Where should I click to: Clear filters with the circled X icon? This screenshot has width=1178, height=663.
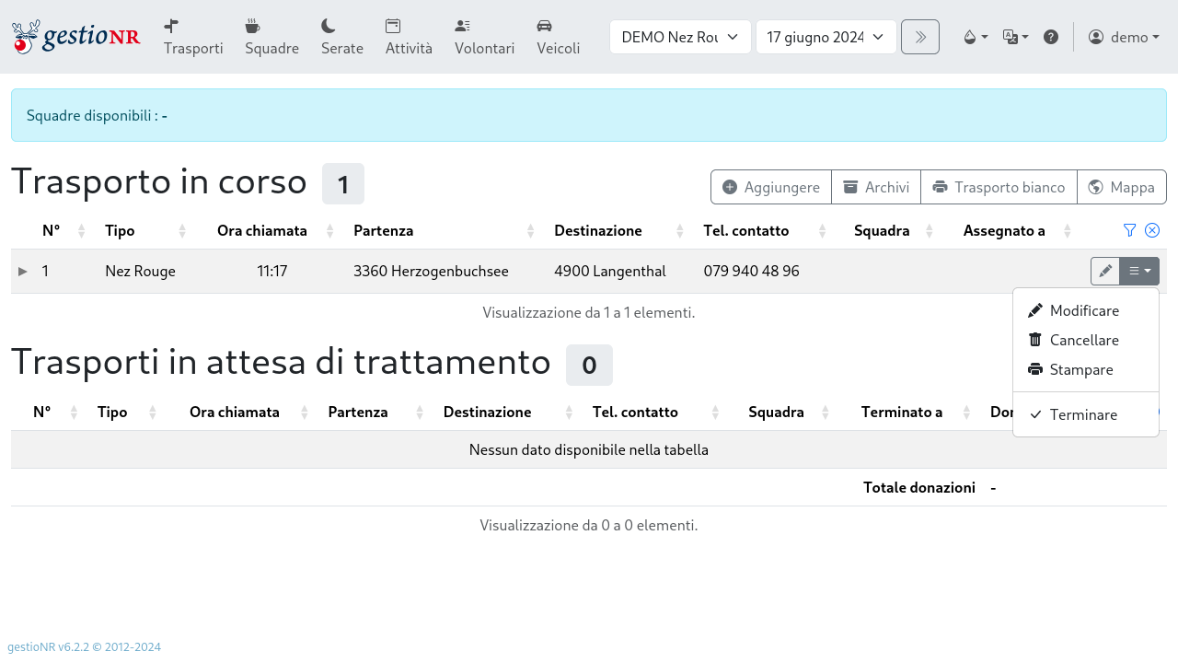(x=1151, y=230)
